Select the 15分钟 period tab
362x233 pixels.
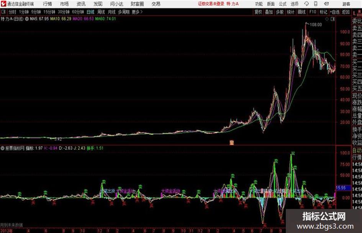[49, 12]
